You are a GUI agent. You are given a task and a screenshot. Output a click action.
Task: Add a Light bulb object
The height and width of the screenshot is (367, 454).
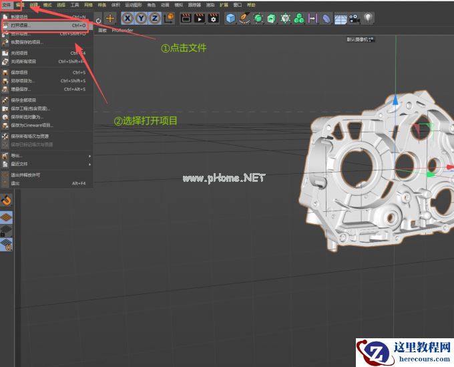click(368, 18)
